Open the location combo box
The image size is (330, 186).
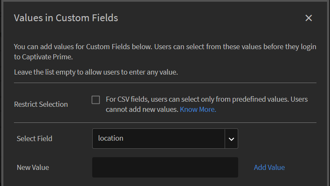pyautogui.click(x=159, y=139)
